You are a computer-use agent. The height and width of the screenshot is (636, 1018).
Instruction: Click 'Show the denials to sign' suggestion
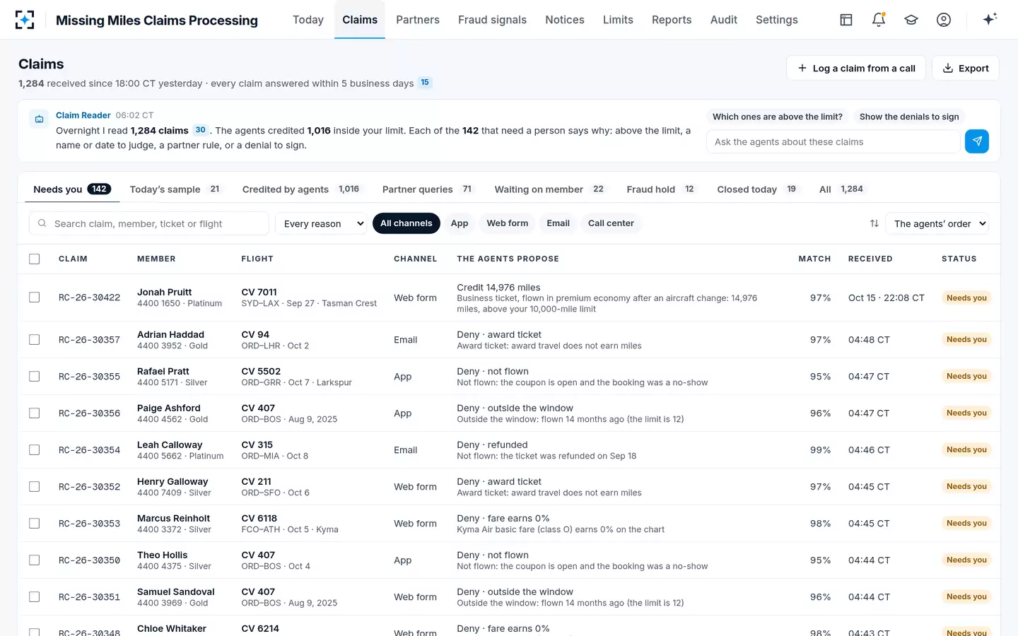(x=909, y=117)
